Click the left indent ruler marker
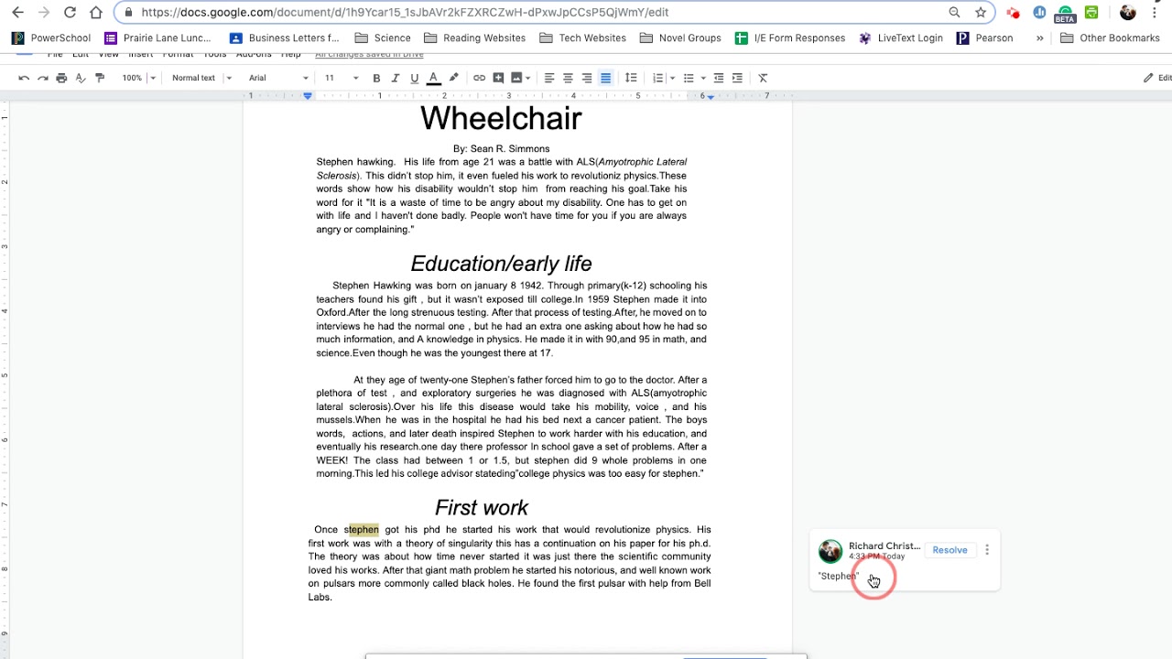The image size is (1172, 659). [308, 95]
